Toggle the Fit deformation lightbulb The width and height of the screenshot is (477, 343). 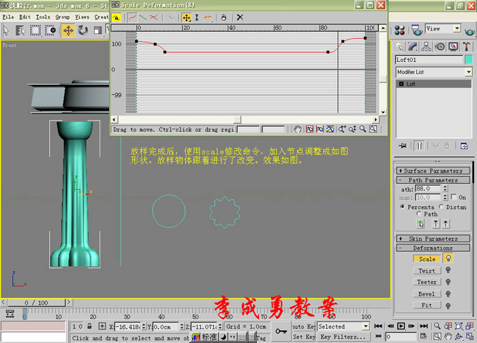[448, 306]
